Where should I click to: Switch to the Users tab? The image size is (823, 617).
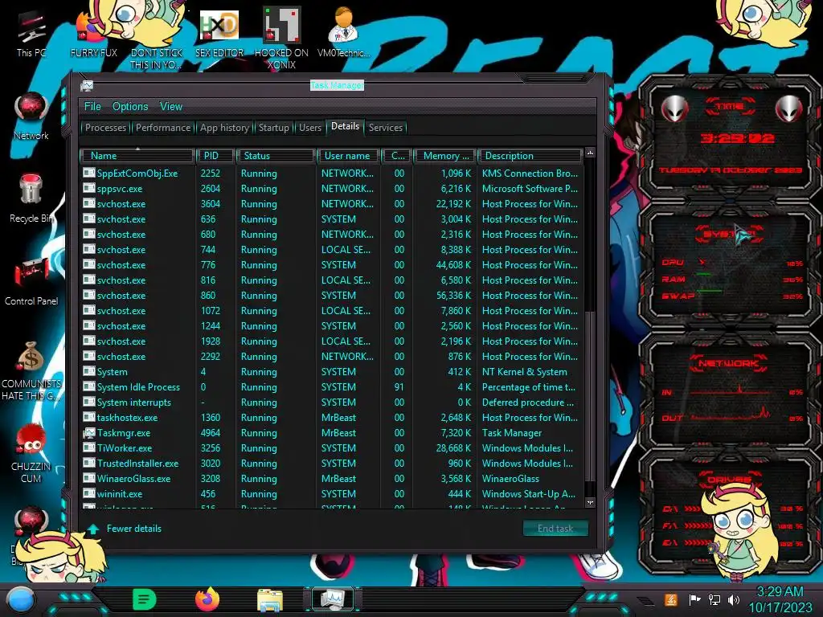point(309,128)
